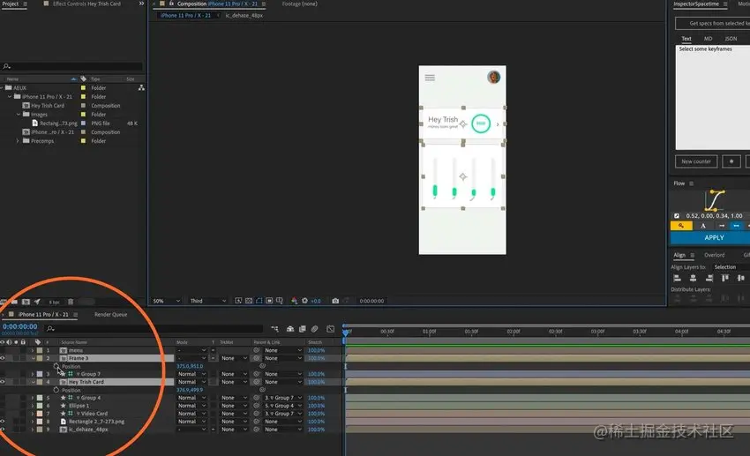Click the reset exposure icon in the viewer
Viewport: 750px width, 456px height.
pyautogui.click(x=304, y=301)
